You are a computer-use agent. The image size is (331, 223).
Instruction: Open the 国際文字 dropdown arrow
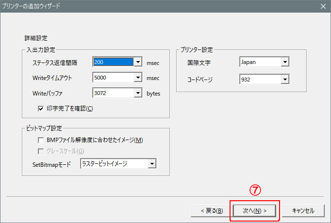click(285, 63)
